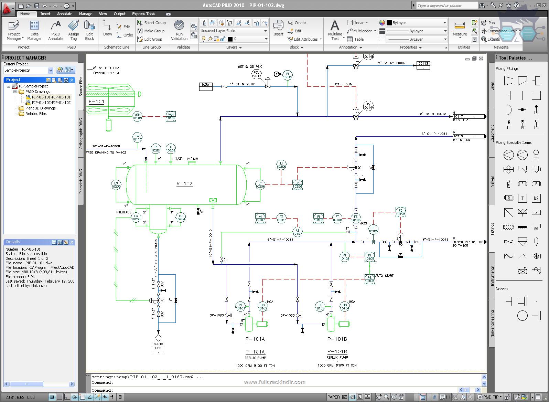Click the Project Manager horizontal scrollbar
The height and width of the screenshot is (402, 549).
[x=39, y=384]
